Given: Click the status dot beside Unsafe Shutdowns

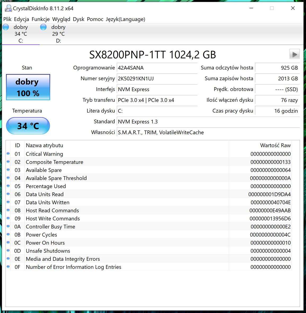Looking at the screenshot, I should [8, 251].
